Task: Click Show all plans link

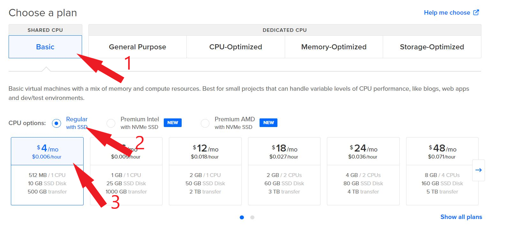Action: click(461, 217)
